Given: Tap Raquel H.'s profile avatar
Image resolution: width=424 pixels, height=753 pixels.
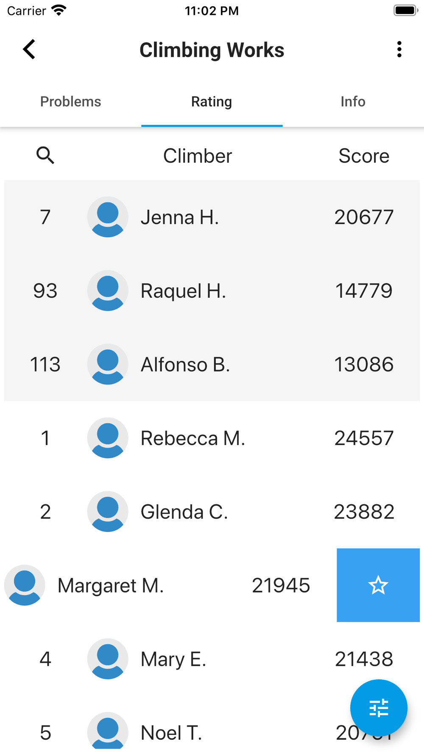Looking at the screenshot, I should click(108, 291).
